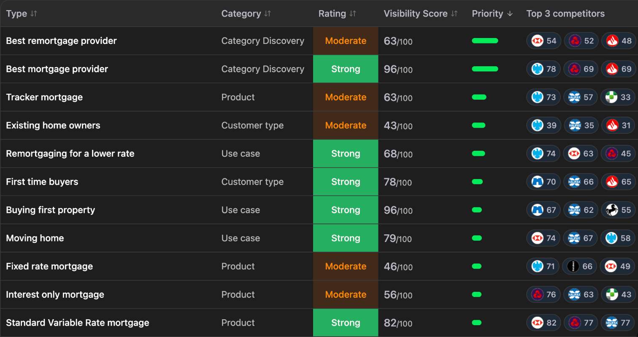Open Barclays chip scoring 78, Best mortgage provider
638x337 pixels.
tap(544, 69)
